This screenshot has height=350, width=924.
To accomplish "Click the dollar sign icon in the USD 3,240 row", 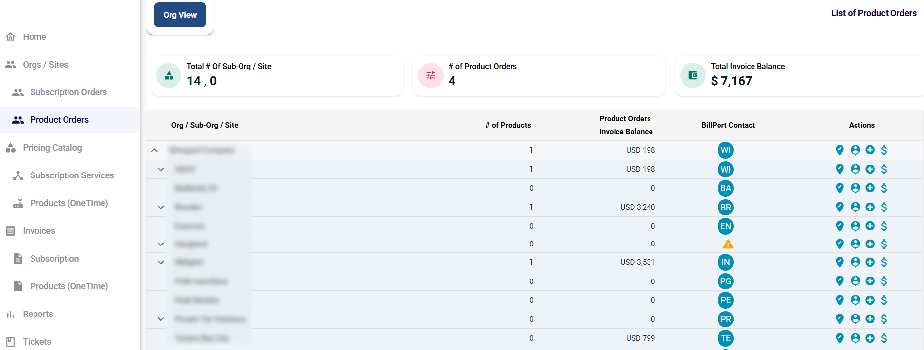I will pyautogui.click(x=884, y=207).
